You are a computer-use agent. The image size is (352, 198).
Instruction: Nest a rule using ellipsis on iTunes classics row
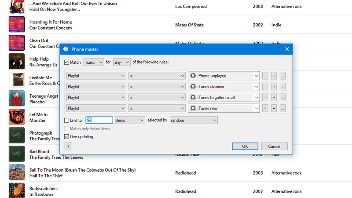(282, 87)
